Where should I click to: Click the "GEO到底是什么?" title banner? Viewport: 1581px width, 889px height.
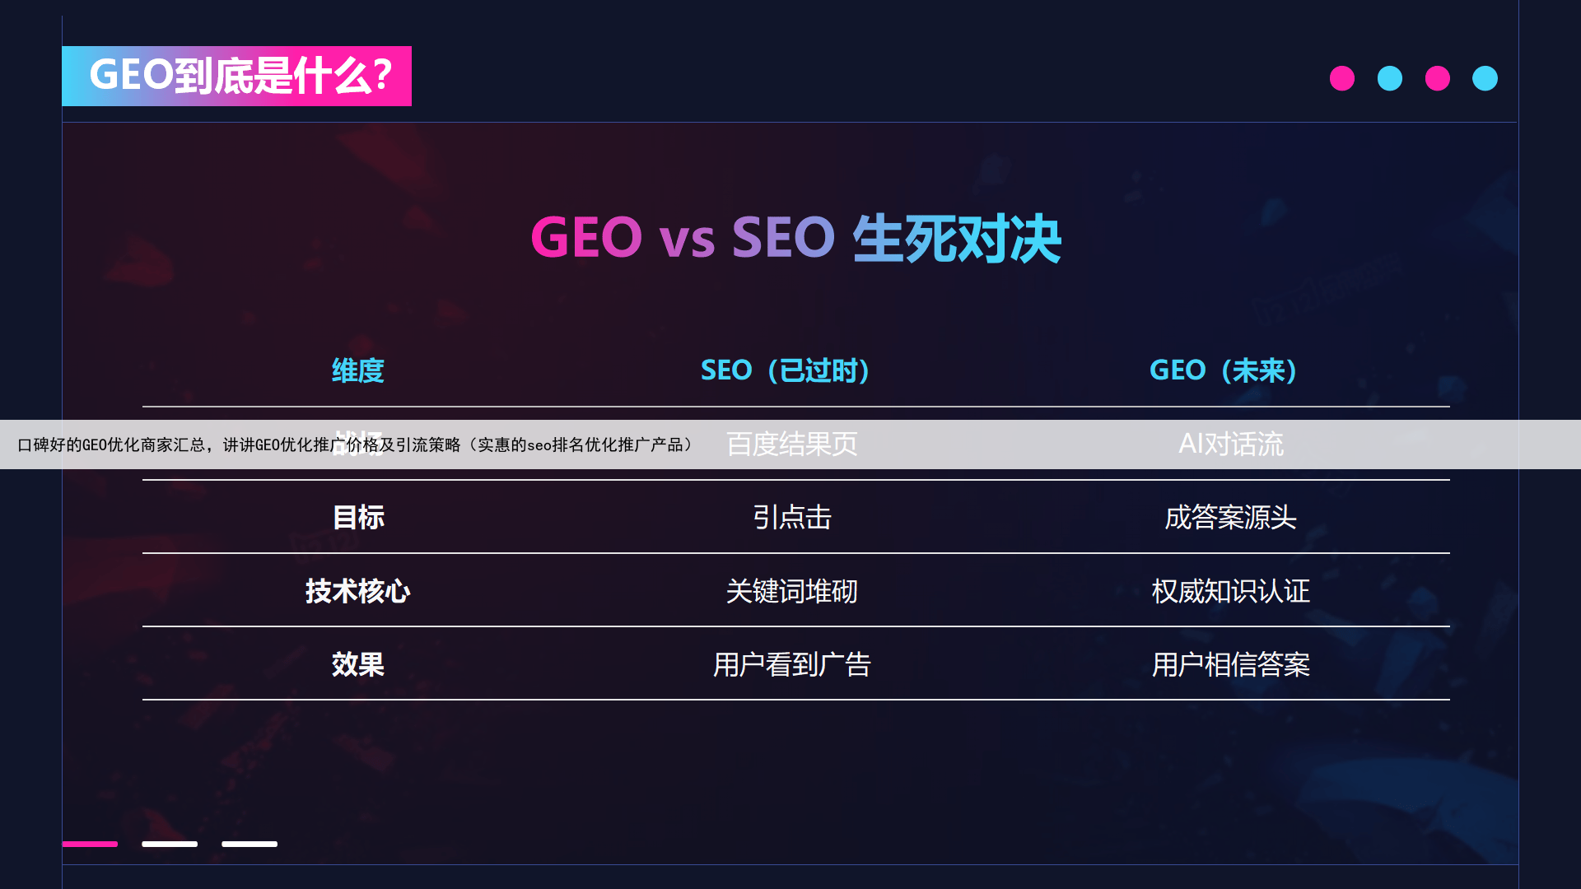237,76
